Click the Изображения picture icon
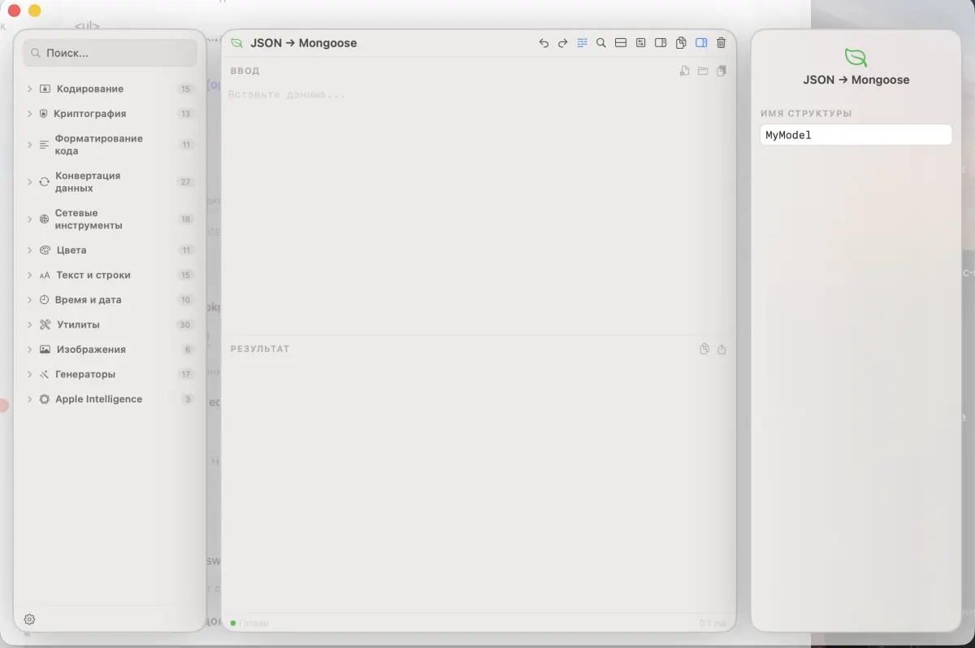The height and width of the screenshot is (648, 975). [45, 350]
